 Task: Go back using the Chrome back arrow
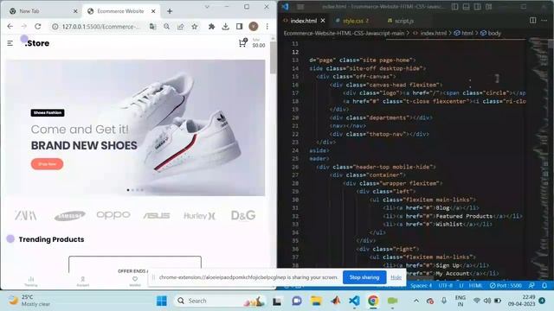point(10,27)
